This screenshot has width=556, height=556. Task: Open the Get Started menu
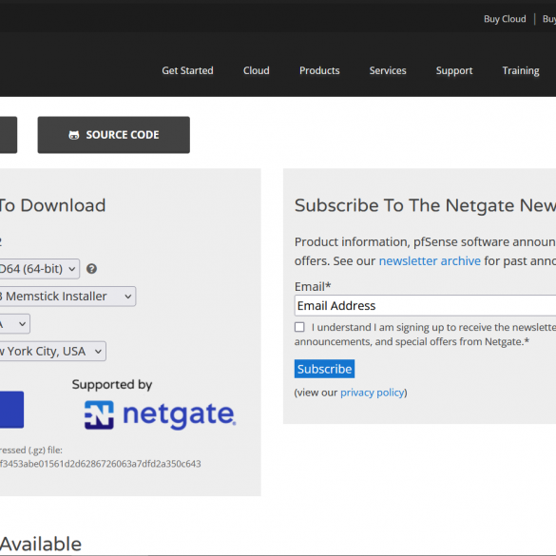tap(187, 70)
